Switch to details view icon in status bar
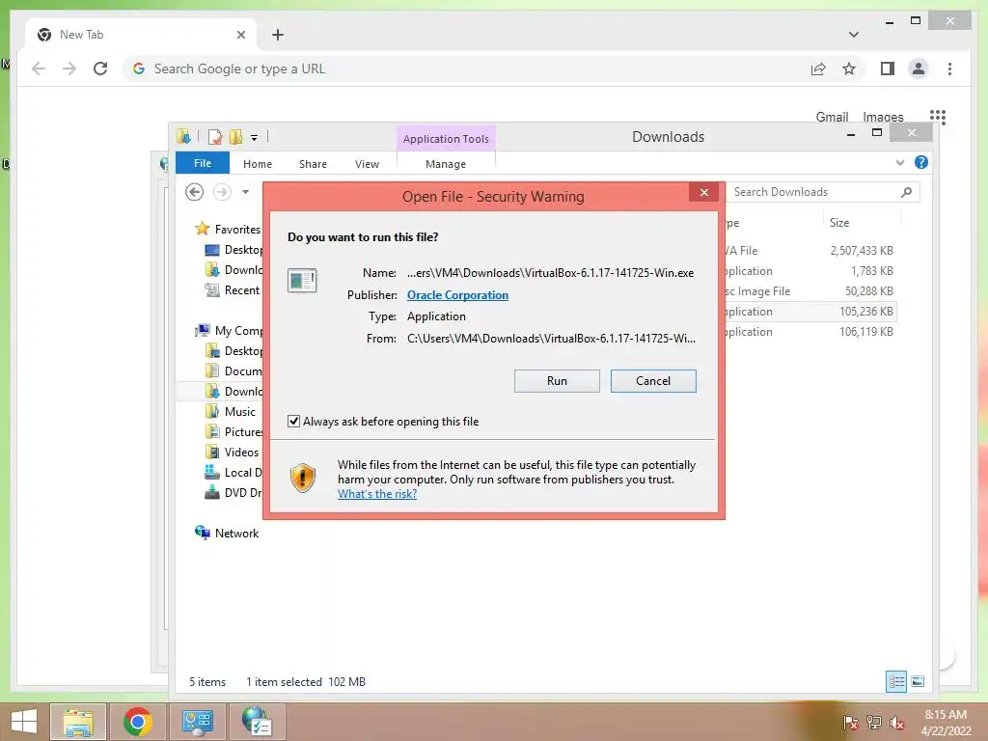988x741 pixels. click(x=896, y=681)
